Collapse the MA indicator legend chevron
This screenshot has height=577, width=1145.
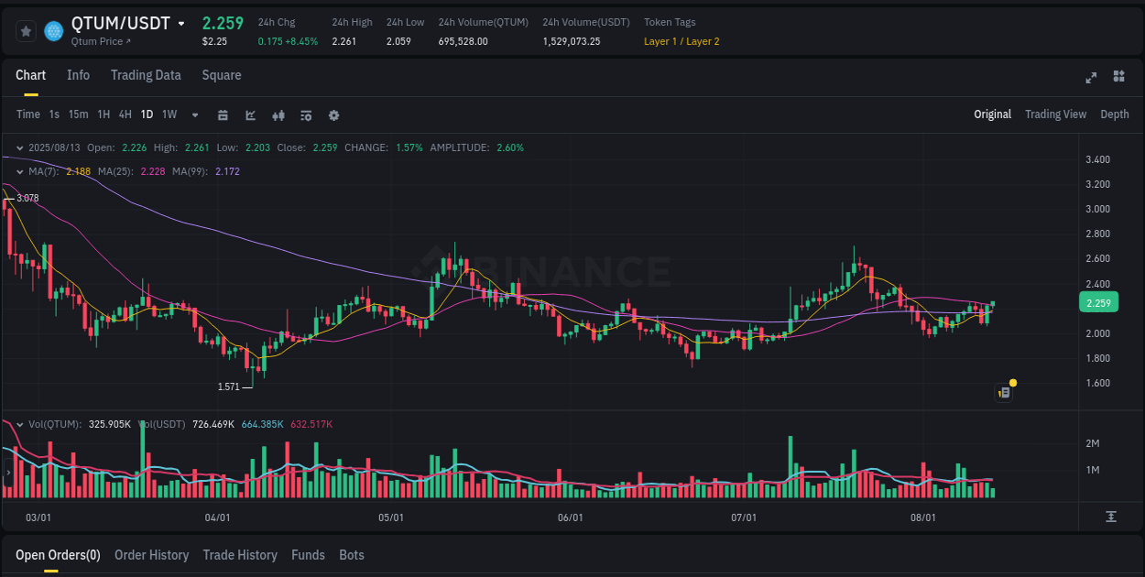click(x=18, y=172)
